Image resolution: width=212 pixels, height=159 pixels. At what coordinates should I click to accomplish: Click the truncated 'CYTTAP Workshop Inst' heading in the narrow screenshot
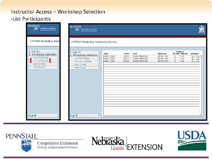pyautogui.click(x=45, y=41)
